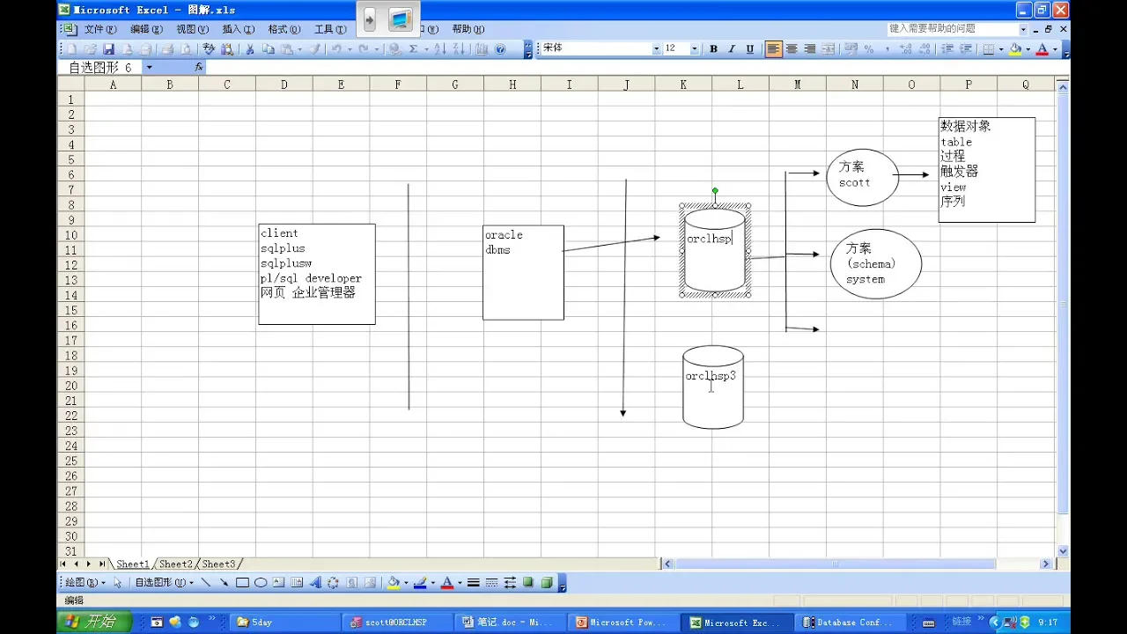Toggle bold formatting
The image size is (1127, 634).
[713, 49]
